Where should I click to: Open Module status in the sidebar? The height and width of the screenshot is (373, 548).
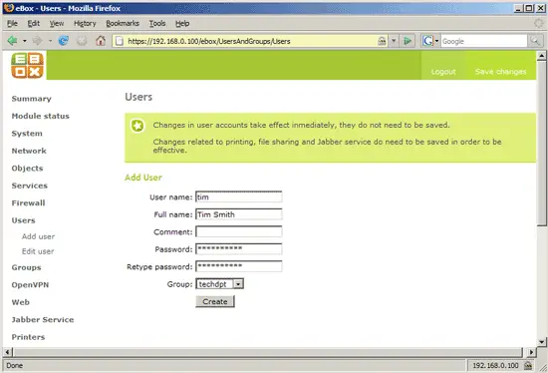click(x=41, y=116)
